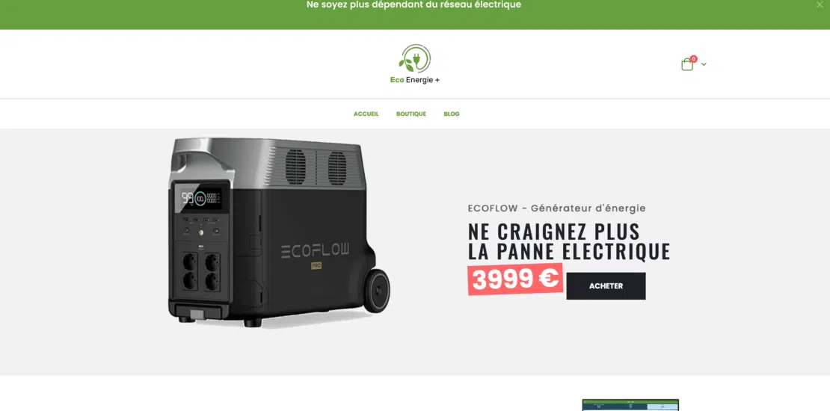Image resolution: width=830 pixels, height=411 pixels.
Task: Click the NE CRAIGNEZ PLUS LA PANNE ELECTRIQUE headline
Action: [569, 241]
